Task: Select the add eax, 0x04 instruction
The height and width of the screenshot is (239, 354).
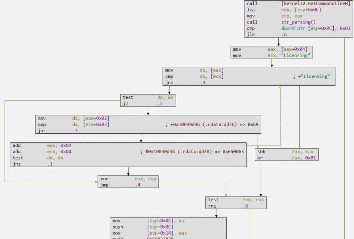Action: [x=42, y=145]
